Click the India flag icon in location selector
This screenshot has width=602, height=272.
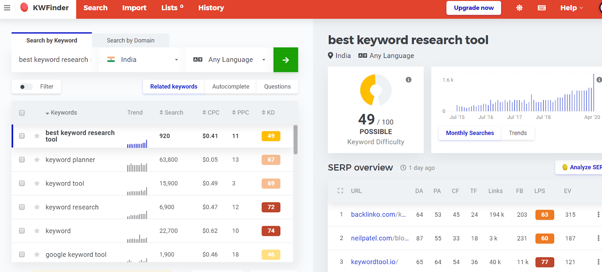pos(111,59)
